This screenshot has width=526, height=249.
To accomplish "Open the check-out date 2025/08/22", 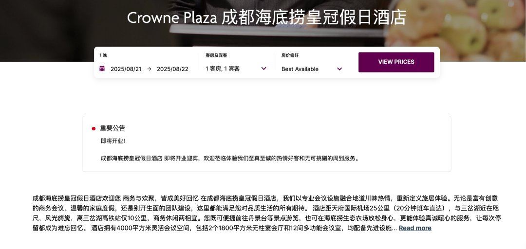I will tap(172, 69).
